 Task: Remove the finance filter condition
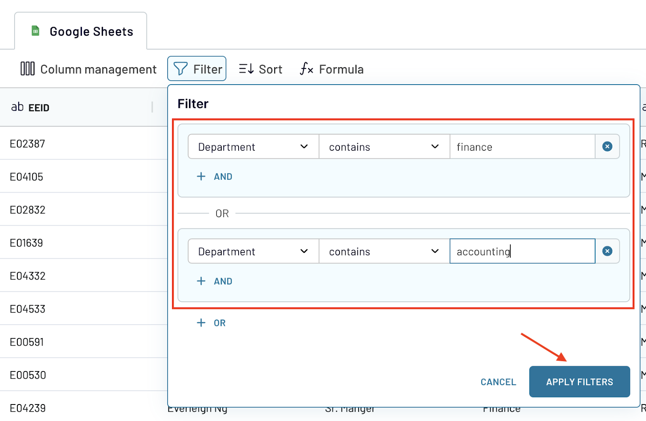click(607, 146)
